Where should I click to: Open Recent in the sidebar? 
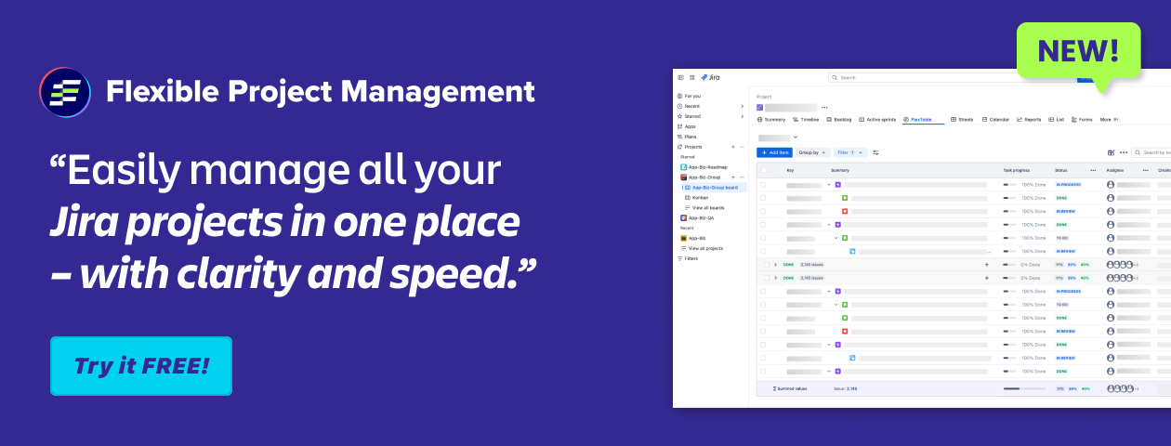tap(691, 106)
